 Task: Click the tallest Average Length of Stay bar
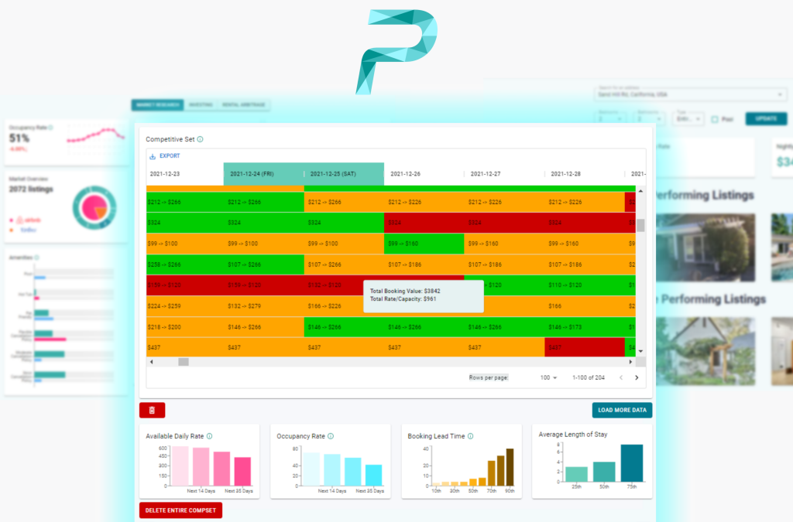coord(632,463)
